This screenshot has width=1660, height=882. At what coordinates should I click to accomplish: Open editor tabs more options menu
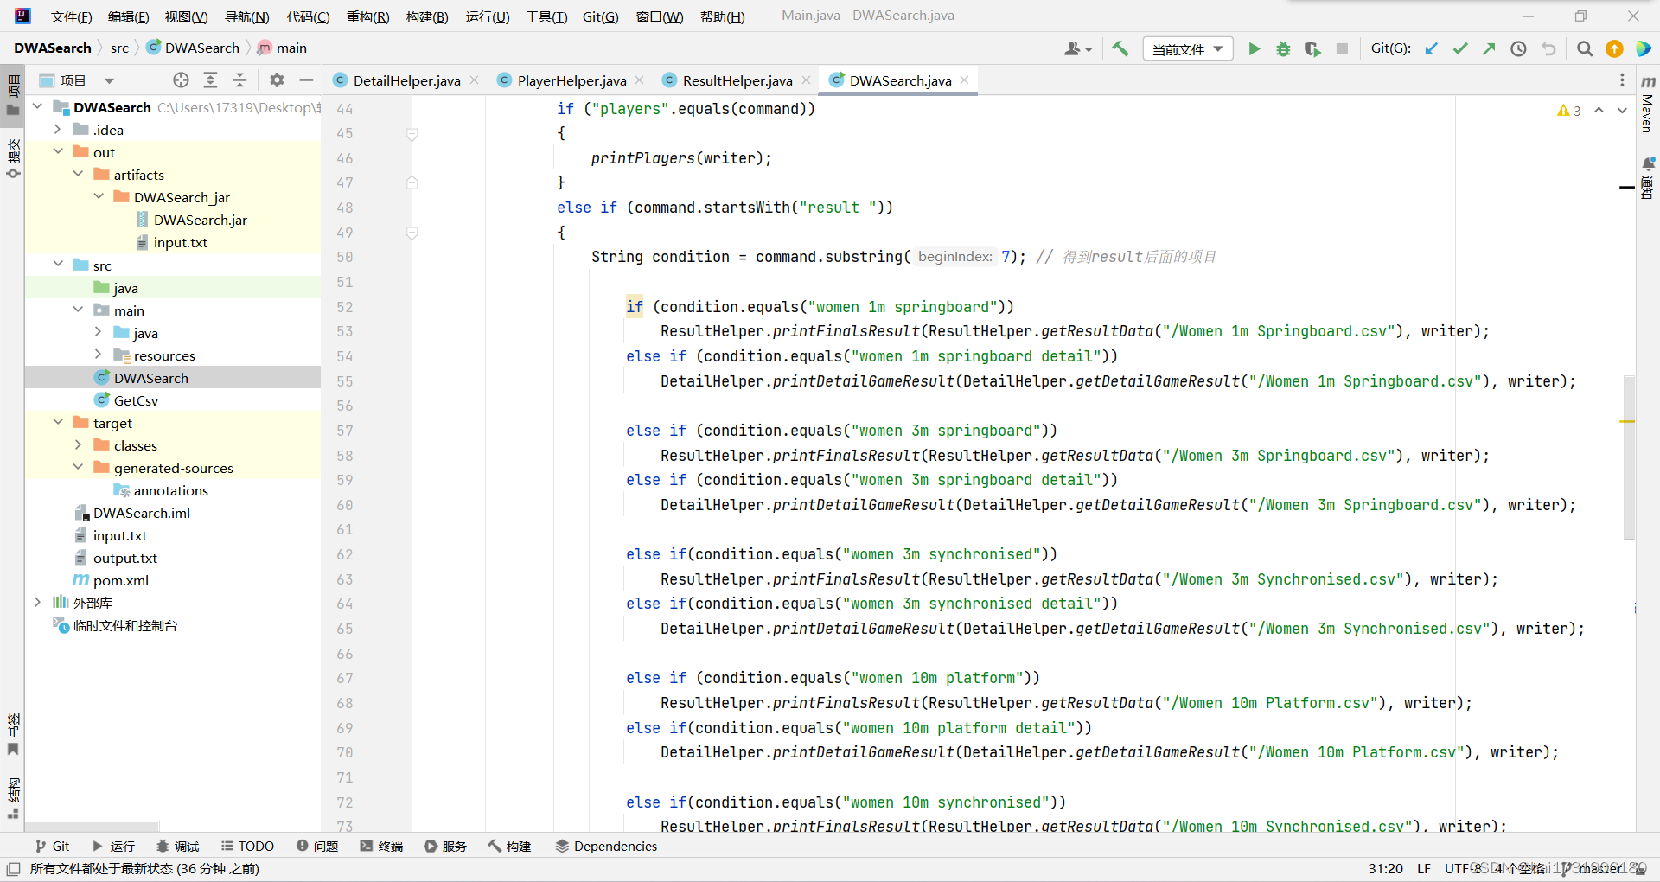(1621, 80)
